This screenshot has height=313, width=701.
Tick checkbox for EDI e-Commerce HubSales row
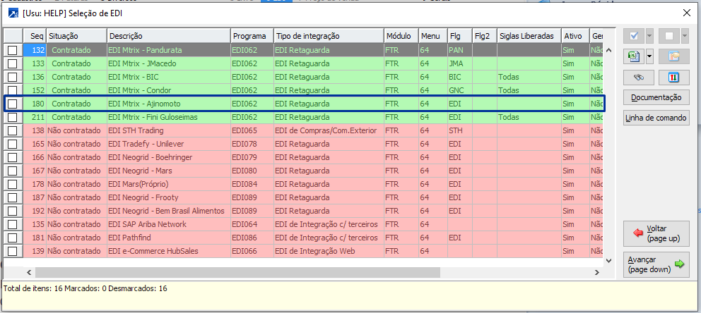pos(13,251)
